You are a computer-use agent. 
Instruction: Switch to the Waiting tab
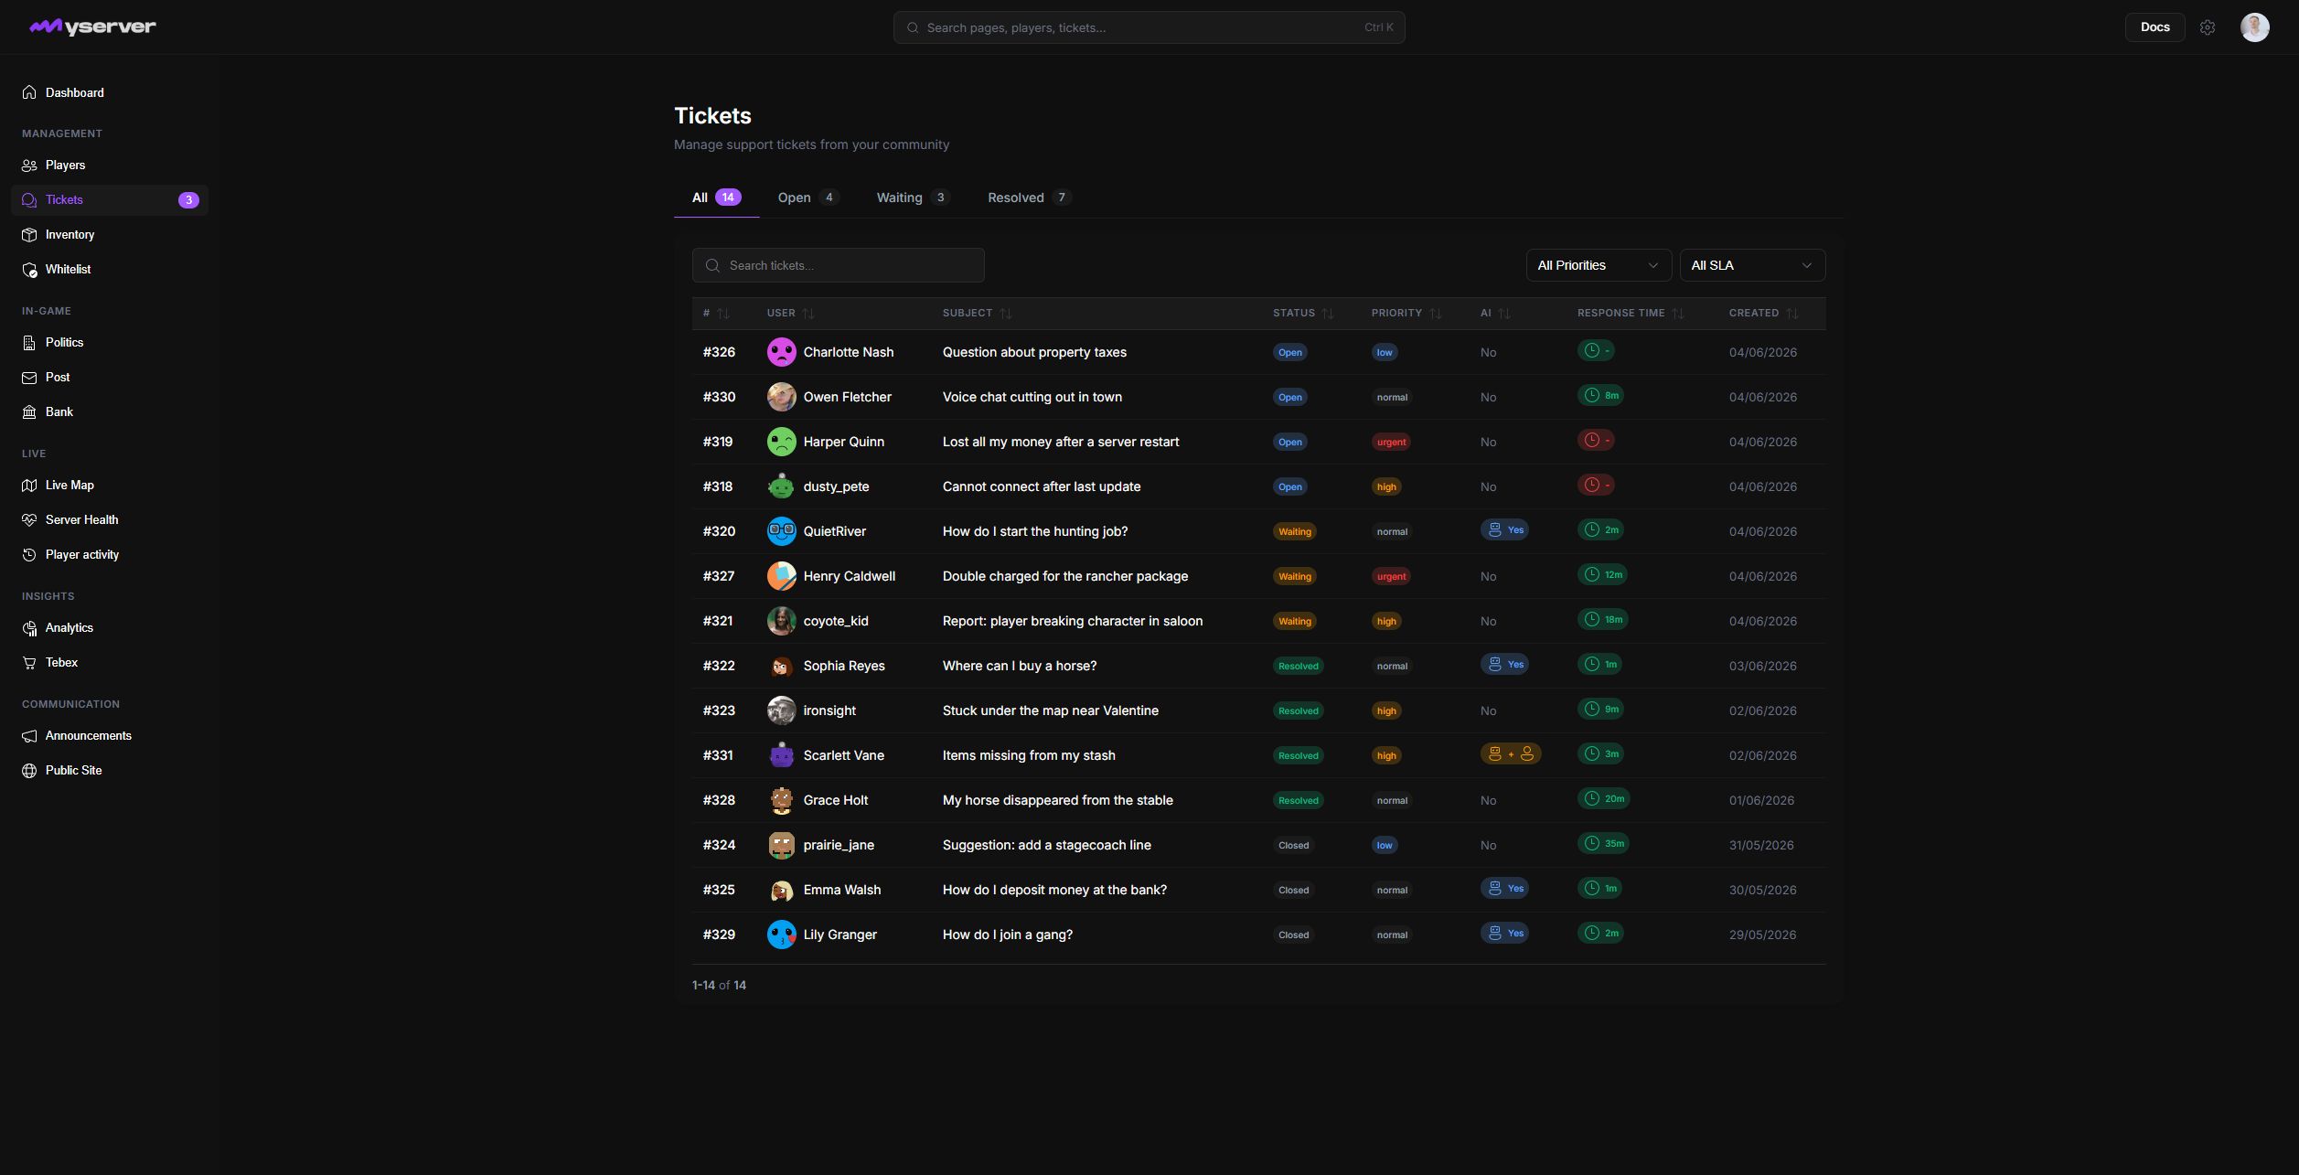point(913,198)
